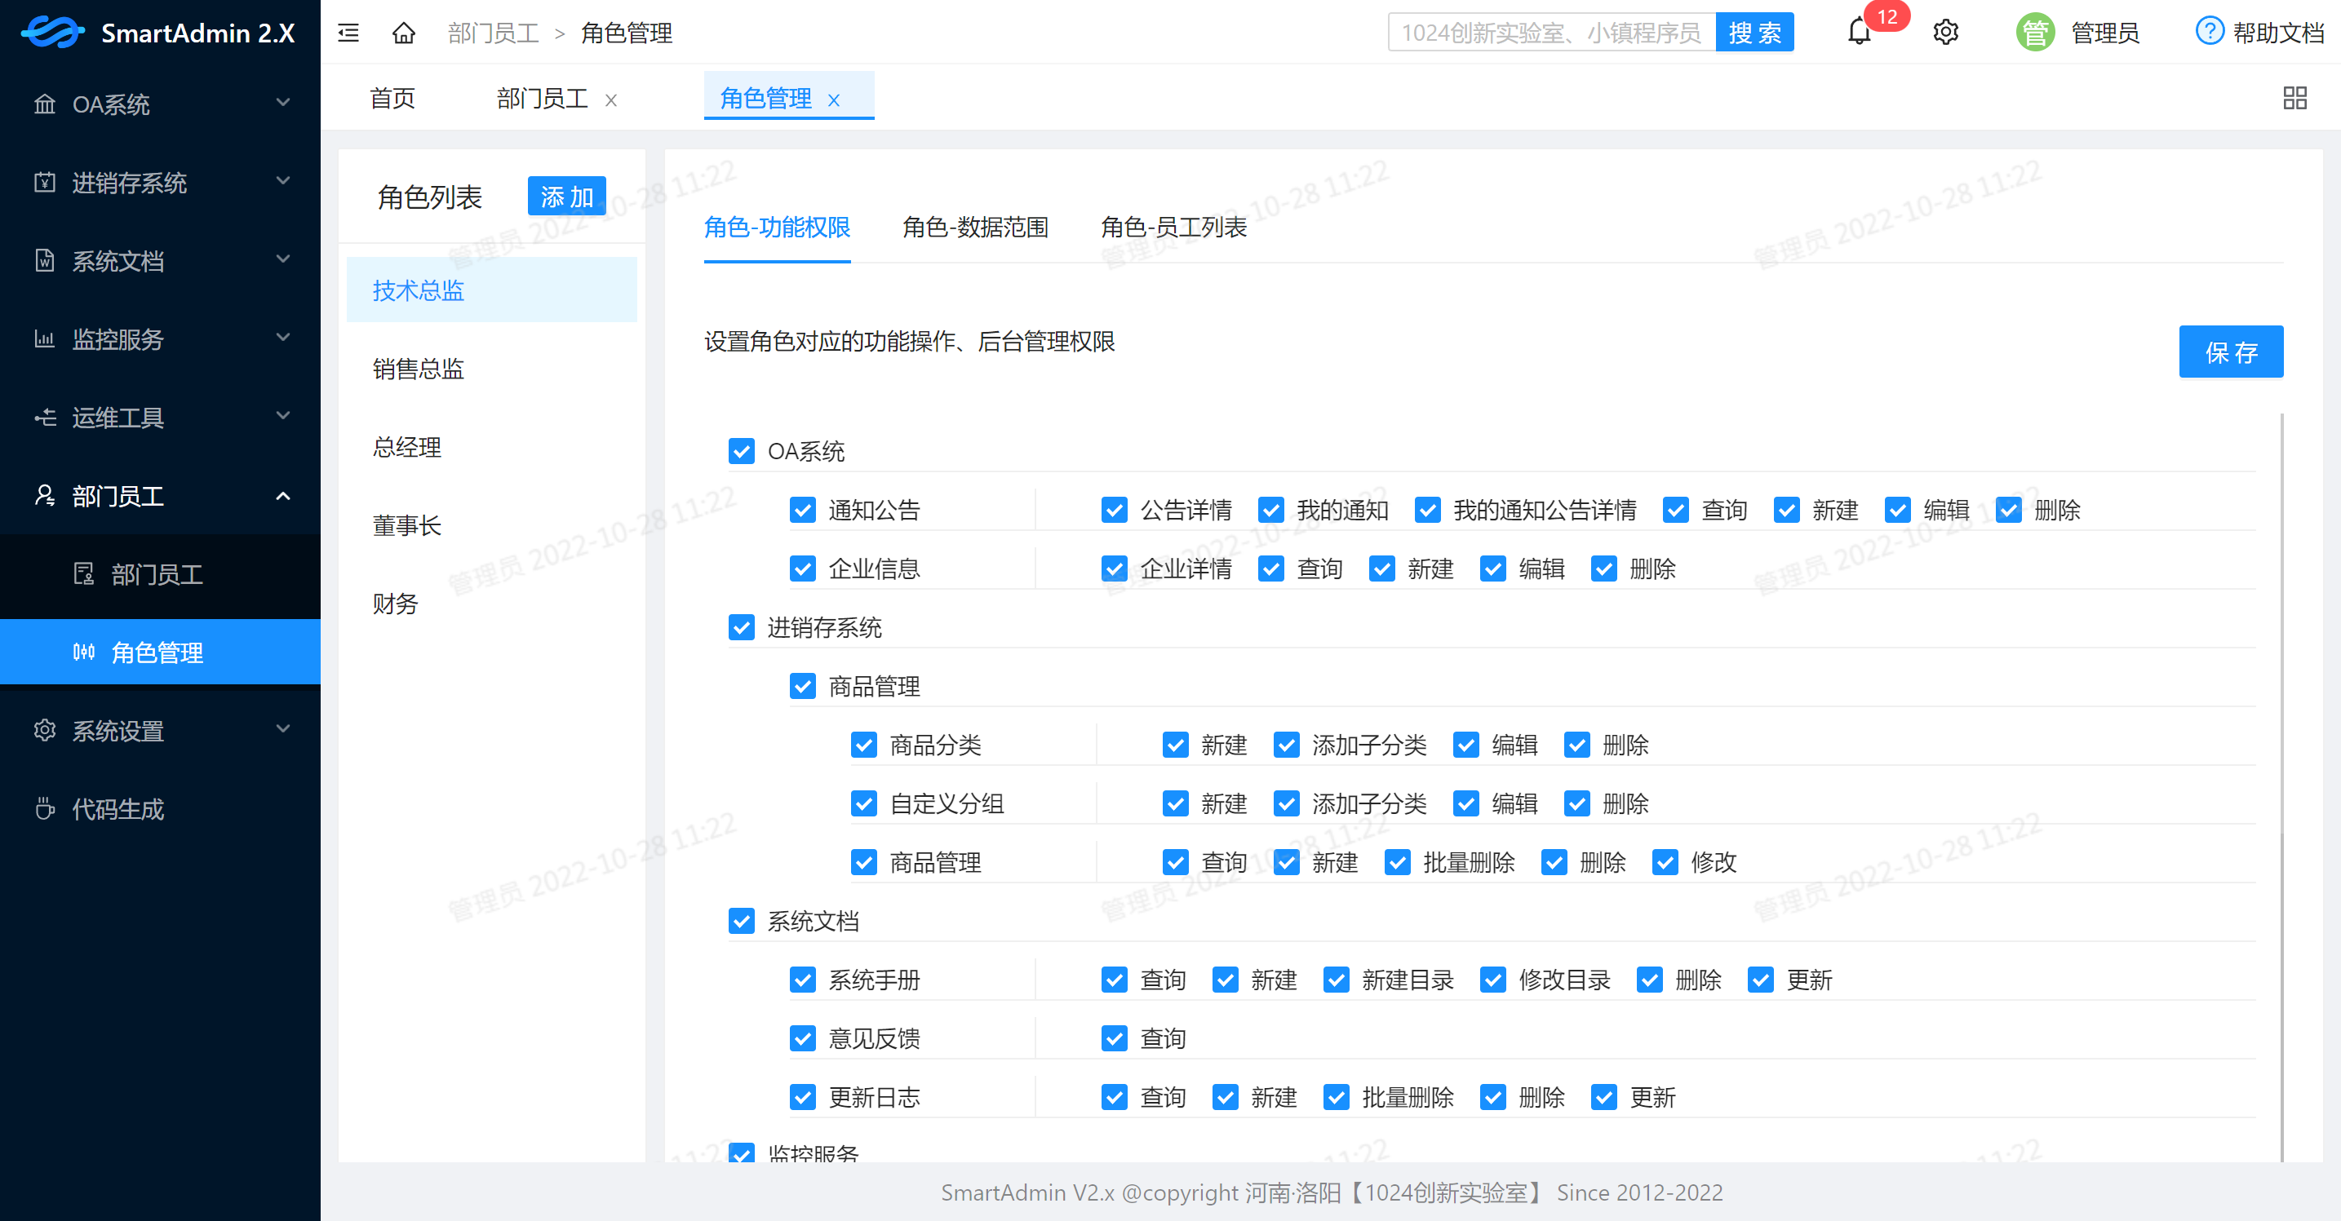Open settings via the header gear icon
This screenshot has width=2341, height=1221.
click(x=1944, y=33)
